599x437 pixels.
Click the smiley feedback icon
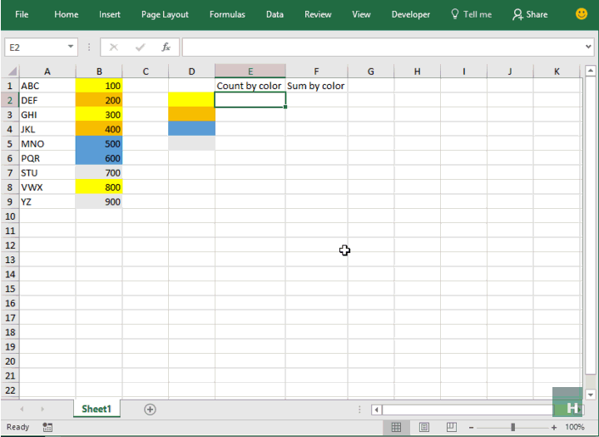click(x=582, y=14)
